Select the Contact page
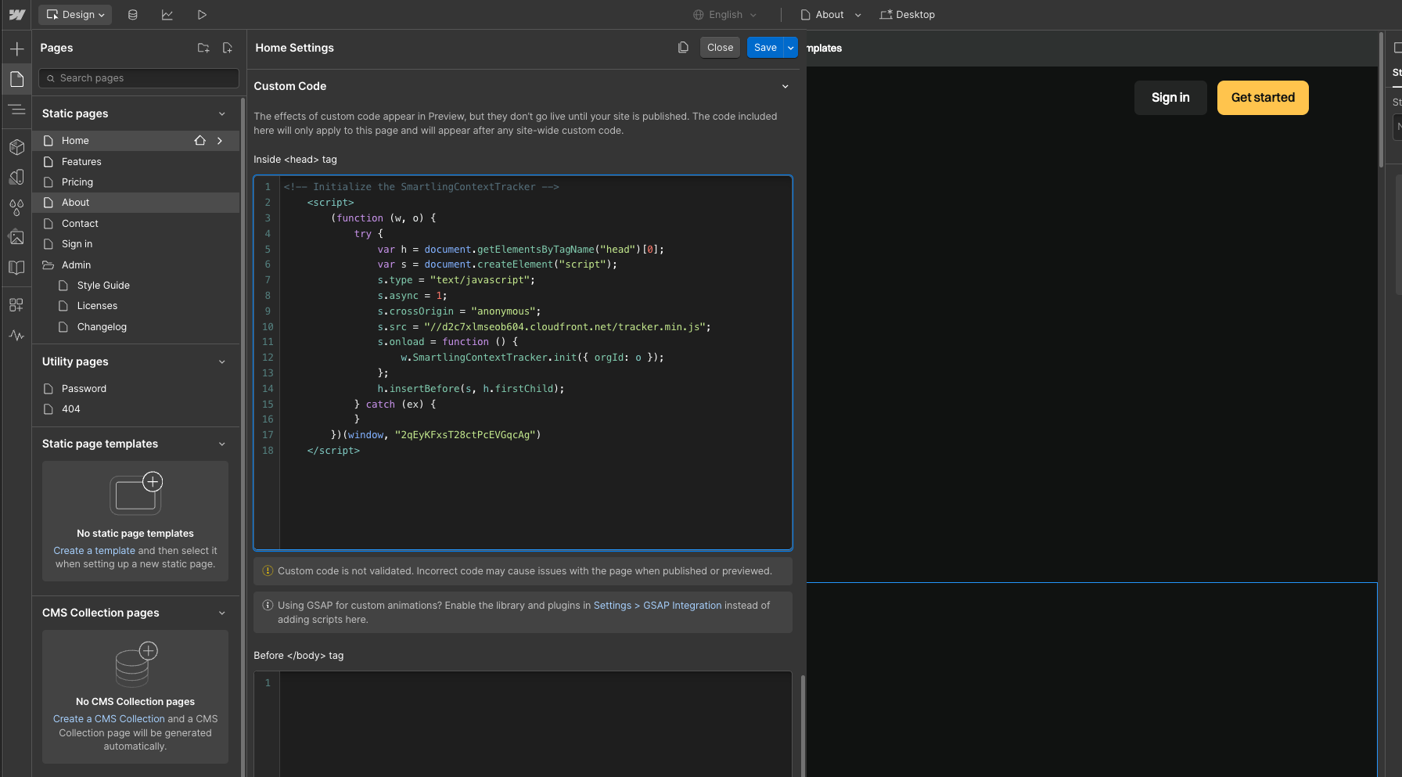The width and height of the screenshot is (1402, 777). [x=136, y=224]
